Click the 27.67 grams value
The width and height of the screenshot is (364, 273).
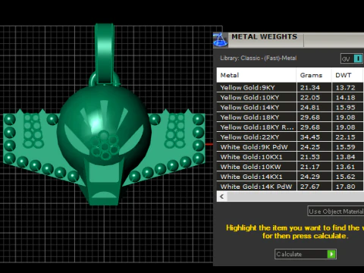click(310, 187)
